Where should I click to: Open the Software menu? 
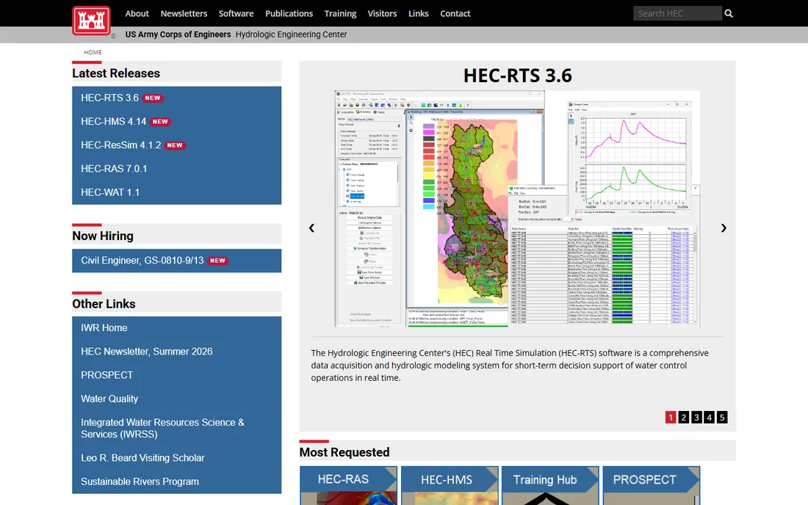pos(236,13)
